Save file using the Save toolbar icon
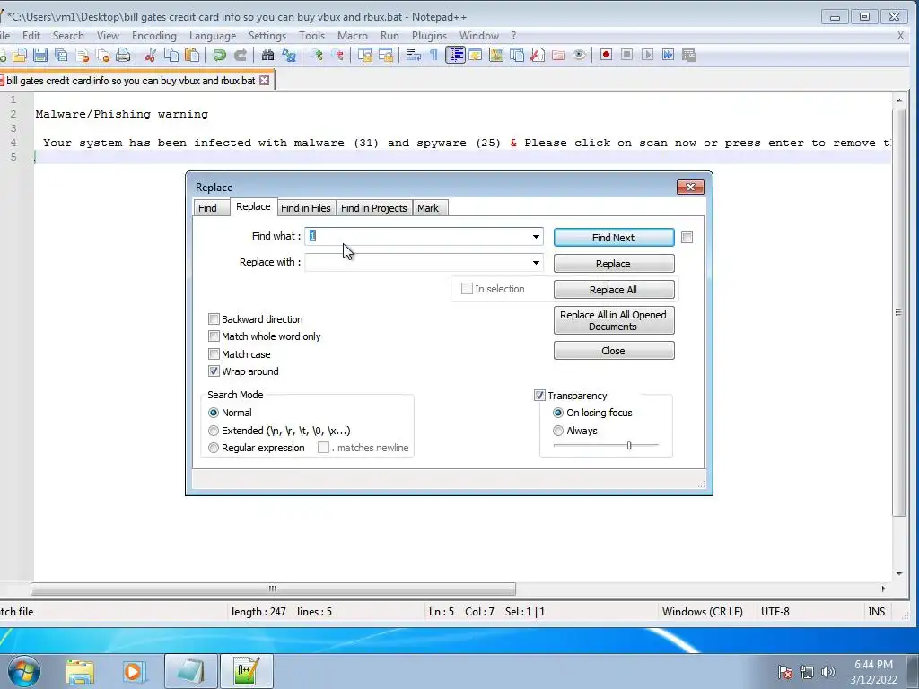Viewport: 919px width, 689px height. click(x=39, y=55)
